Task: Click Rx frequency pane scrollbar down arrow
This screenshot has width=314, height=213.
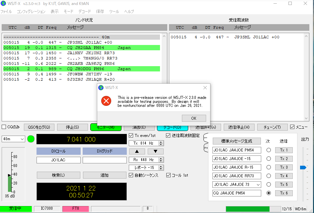Action: pos(306,118)
